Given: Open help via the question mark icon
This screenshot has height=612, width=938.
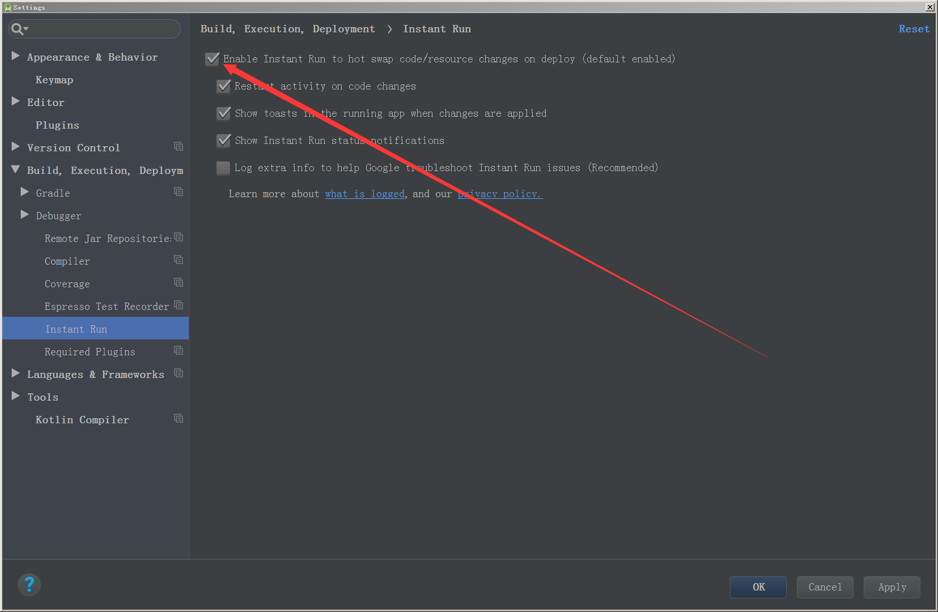Looking at the screenshot, I should 29,585.
